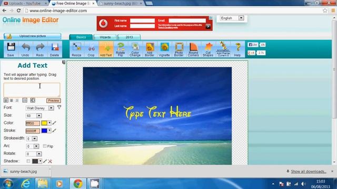Undo the last edit

[25, 49]
